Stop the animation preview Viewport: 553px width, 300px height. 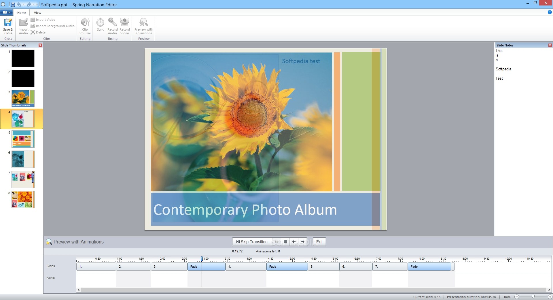285,242
